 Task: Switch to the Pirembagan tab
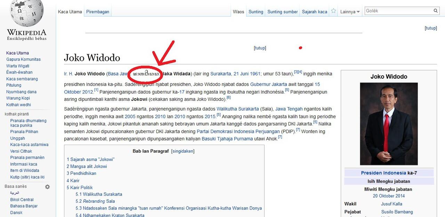pos(98,12)
